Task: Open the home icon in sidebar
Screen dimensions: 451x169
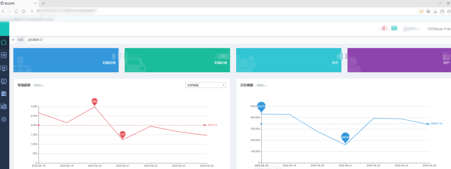Action: tap(4, 42)
